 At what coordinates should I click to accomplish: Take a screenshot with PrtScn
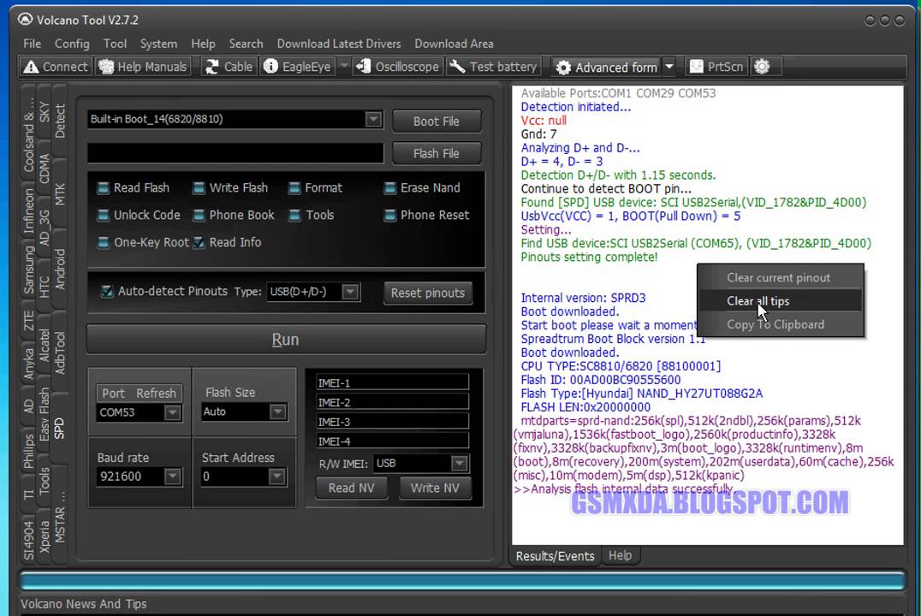coord(716,67)
